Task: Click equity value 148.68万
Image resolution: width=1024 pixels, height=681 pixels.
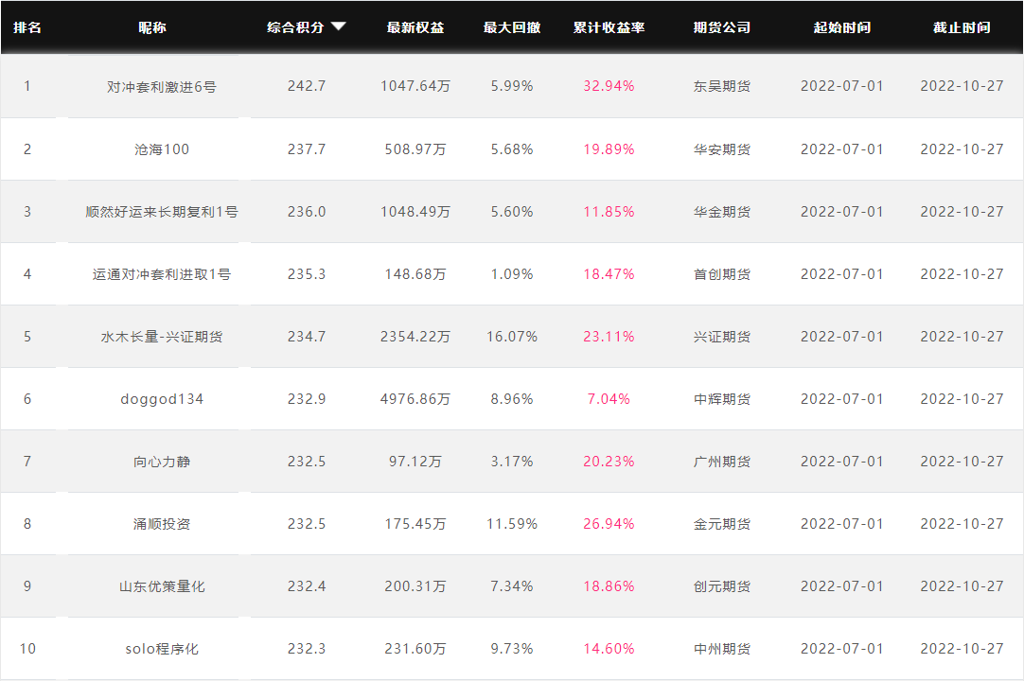Action: click(415, 274)
